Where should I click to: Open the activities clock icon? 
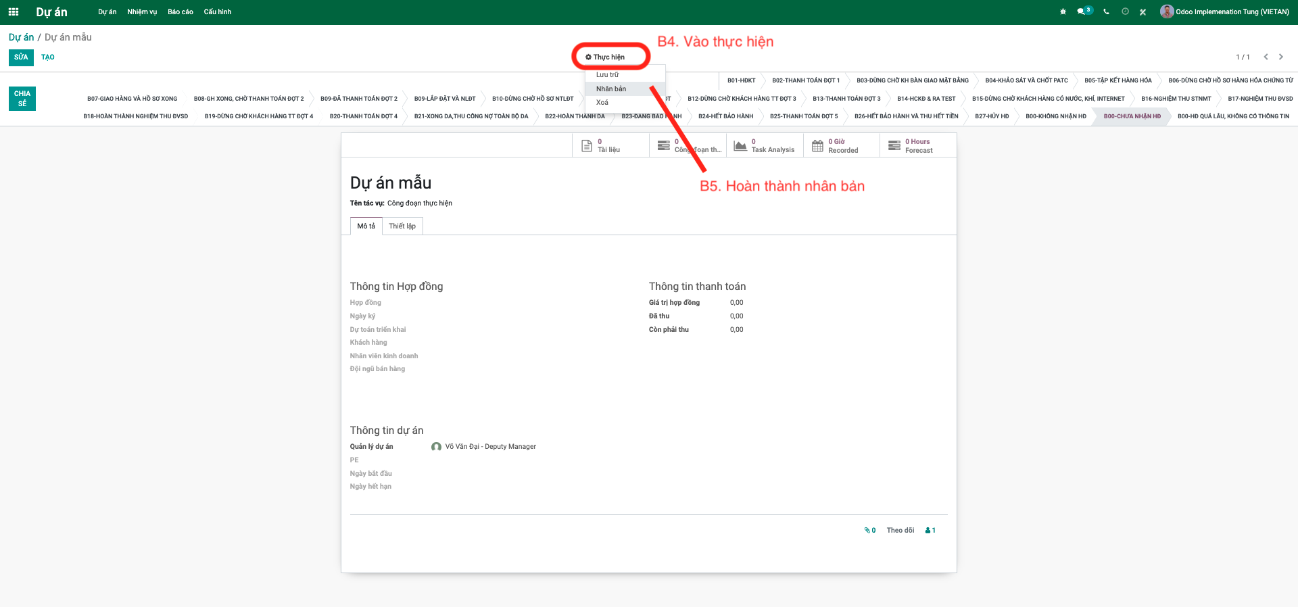pyautogui.click(x=1125, y=11)
